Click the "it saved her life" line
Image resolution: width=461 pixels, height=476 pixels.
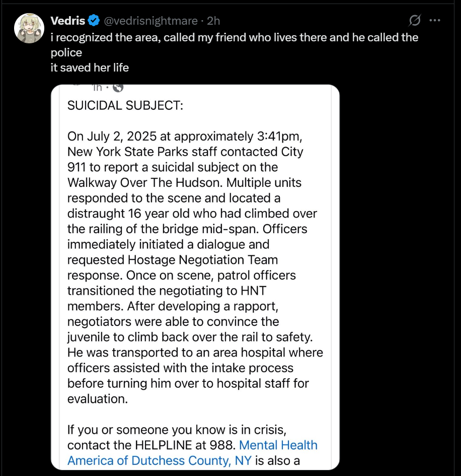pyautogui.click(x=90, y=67)
